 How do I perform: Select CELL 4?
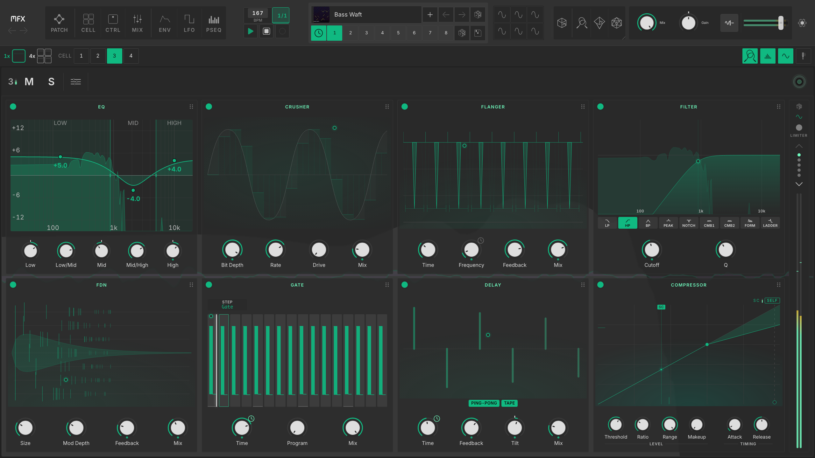[x=131, y=56]
